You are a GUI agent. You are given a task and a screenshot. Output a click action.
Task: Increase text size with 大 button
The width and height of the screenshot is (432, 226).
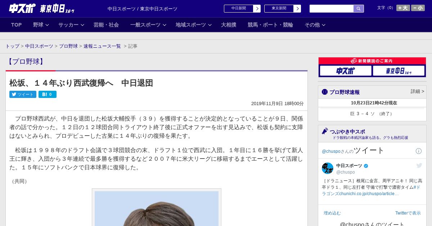pos(403,8)
